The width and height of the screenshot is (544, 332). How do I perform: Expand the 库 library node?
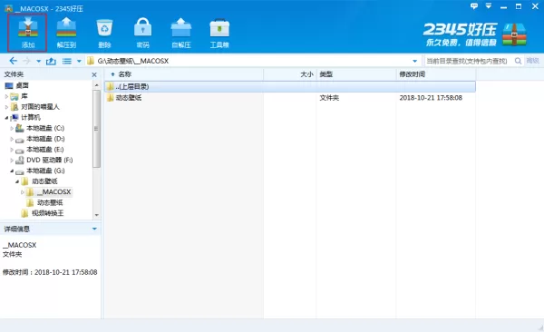point(6,96)
